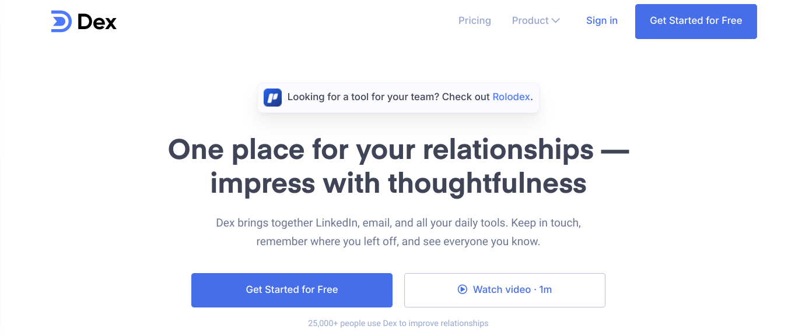Click the blue Dex logo icon

click(61, 22)
